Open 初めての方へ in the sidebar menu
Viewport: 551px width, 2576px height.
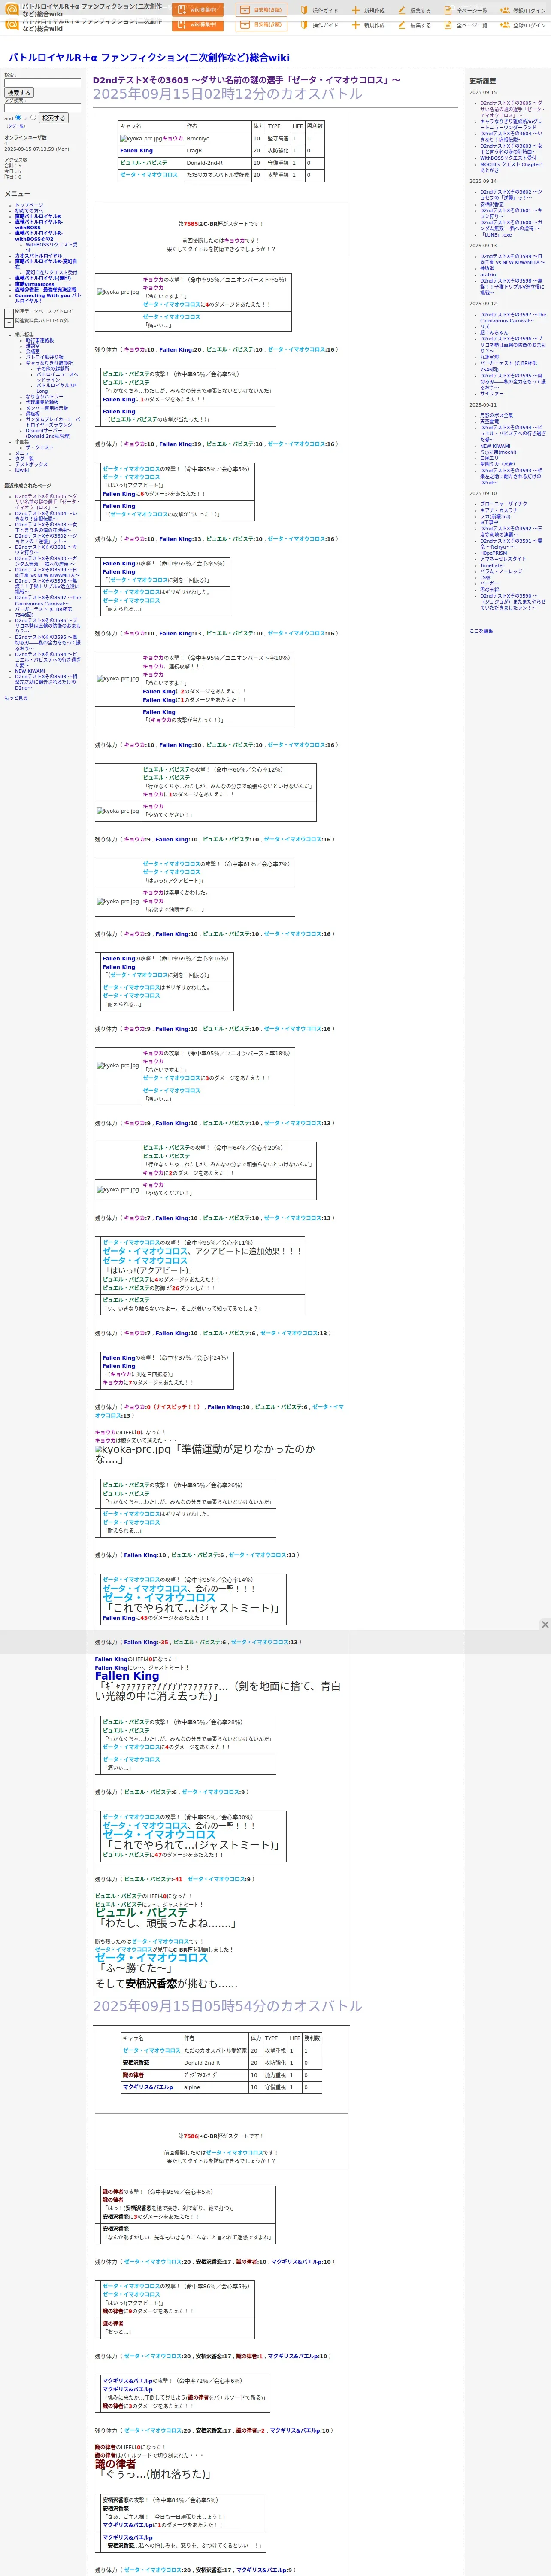(30, 210)
